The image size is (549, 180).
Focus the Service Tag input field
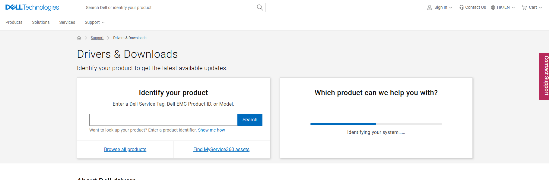point(163,120)
